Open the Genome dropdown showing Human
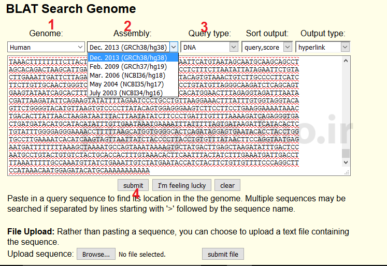The height and width of the screenshot is (266, 387). click(x=46, y=47)
